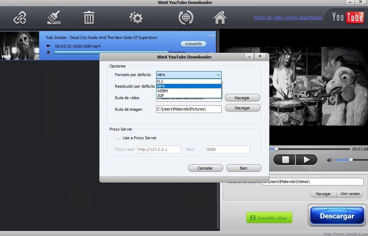368x236 pixels.
Task: Stop the video preview playback
Action: click(x=285, y=160)
